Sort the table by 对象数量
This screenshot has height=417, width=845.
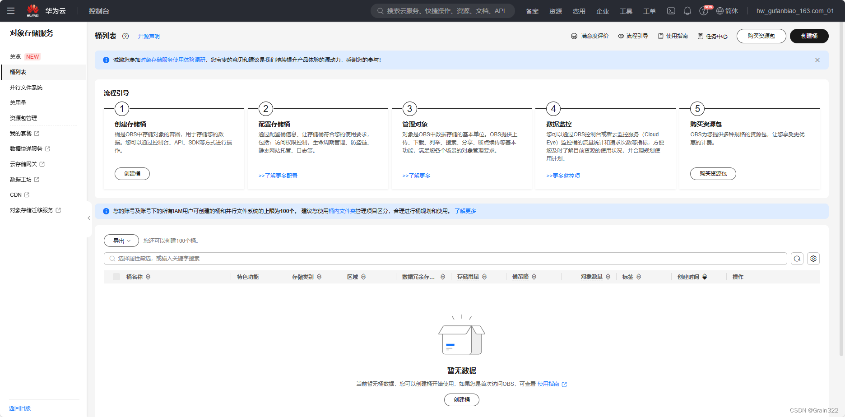click(608, 277)
